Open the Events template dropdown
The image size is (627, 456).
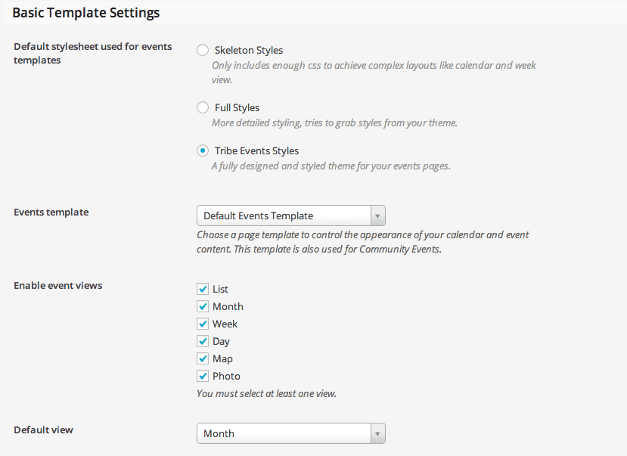[x=291, y=216]
